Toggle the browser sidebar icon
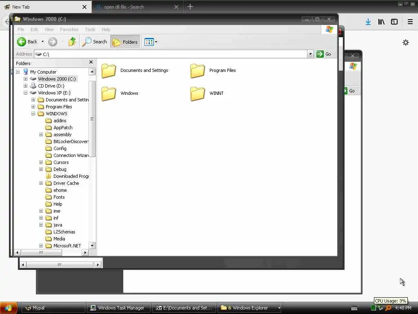The height and width of the screenshot is (314, 418). [x=394, y=22]
